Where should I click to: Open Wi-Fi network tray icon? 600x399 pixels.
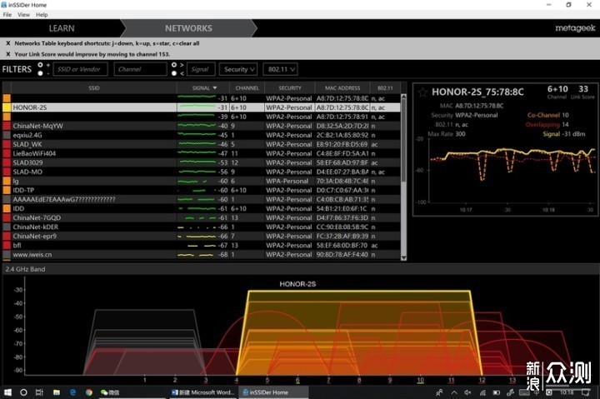[x=482, y=392]
